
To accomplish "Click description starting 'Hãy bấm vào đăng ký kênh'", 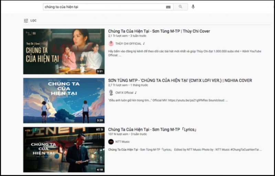I will (x=185, y=53).
